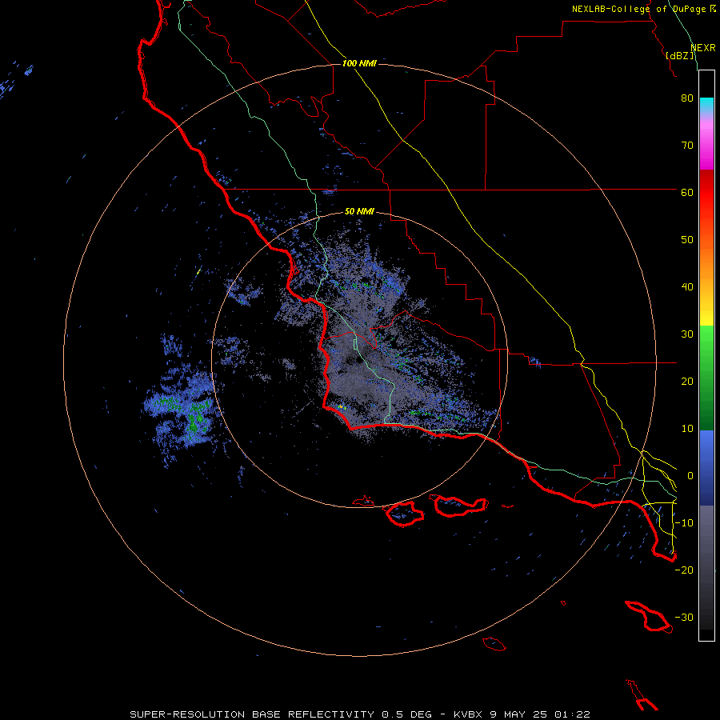Image resolution: width=720 pixels, height=720 pixels.
Task: Click the 0 value on the dBZ scale
Action: point(690,476)
